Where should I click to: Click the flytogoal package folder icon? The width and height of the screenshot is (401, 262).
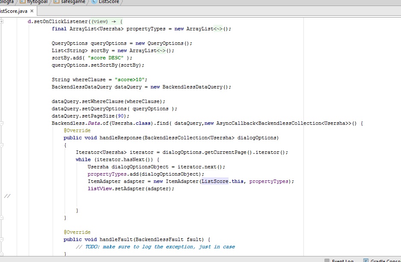pos(22,2)
